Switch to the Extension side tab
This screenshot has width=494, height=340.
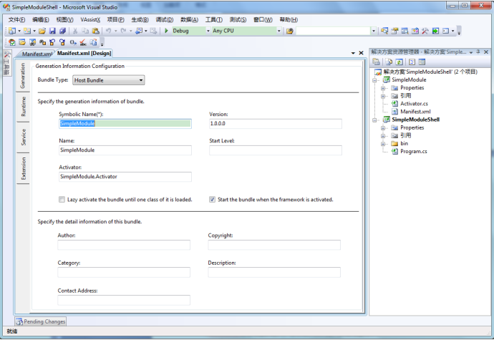coord(24,169)
